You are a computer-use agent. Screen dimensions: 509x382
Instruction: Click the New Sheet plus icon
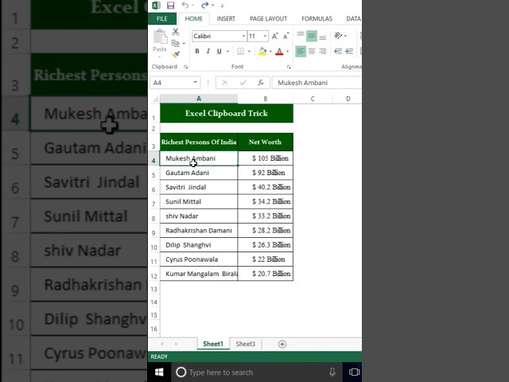click(x=282, y=345)
